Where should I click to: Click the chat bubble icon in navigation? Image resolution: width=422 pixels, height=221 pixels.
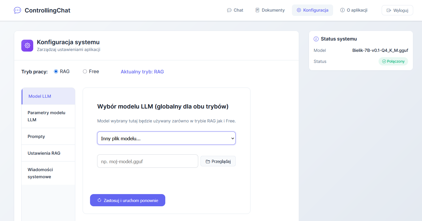[x=229, y=10]
